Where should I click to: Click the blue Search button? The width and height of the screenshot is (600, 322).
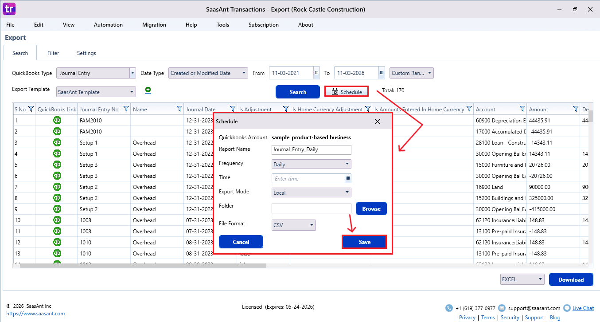click(298, 92)
